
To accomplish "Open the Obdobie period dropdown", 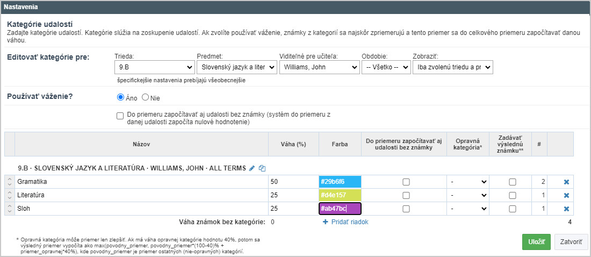I will (x=386, y=67).
